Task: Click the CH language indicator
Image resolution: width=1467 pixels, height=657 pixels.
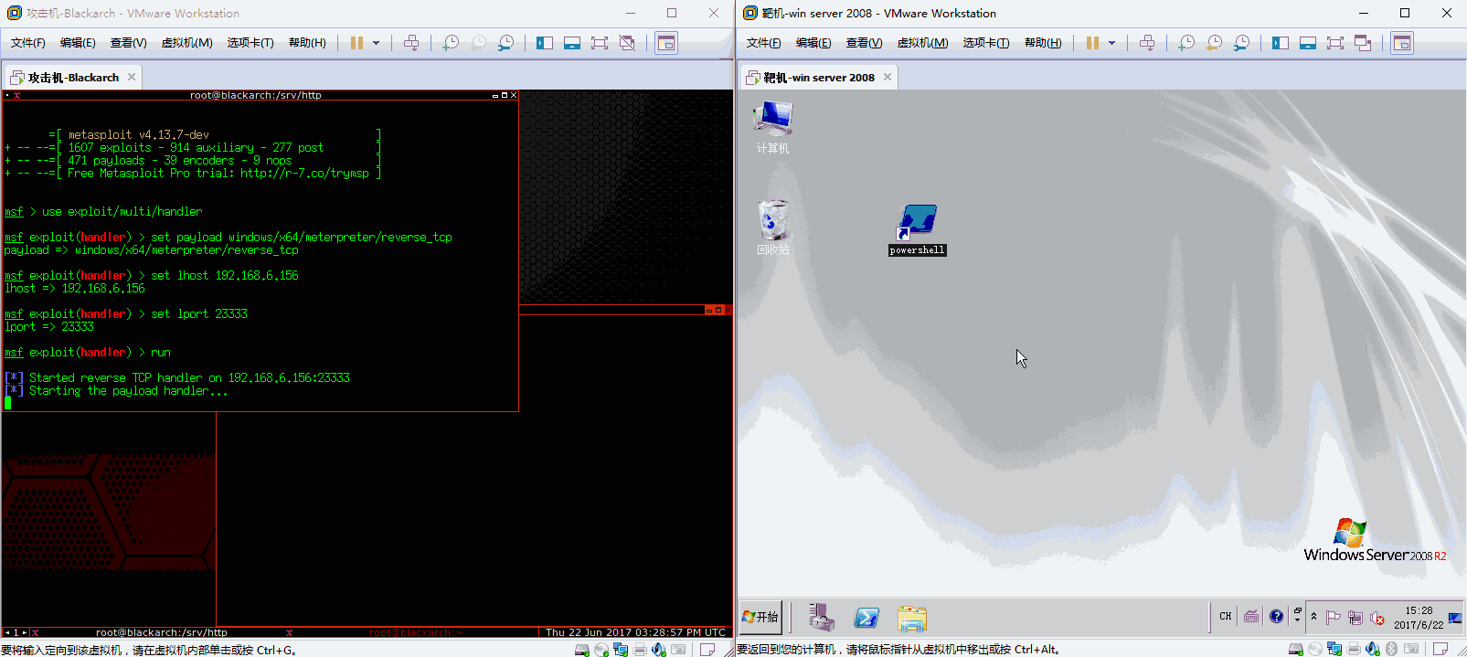Action: (1226, 617)
